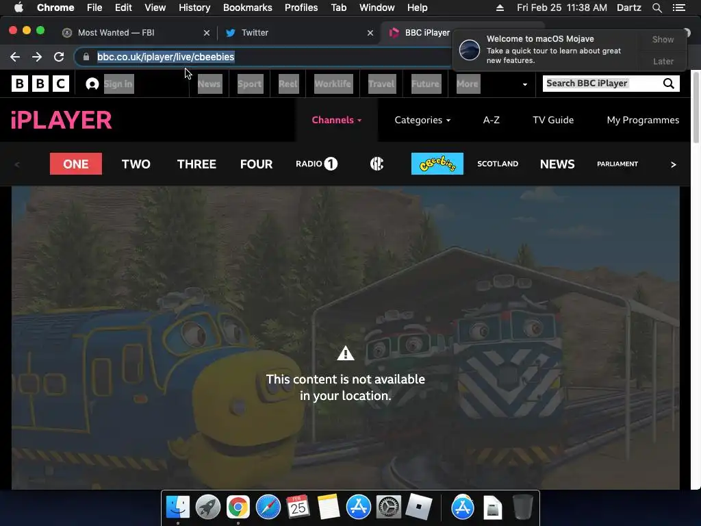The height and width of the screenshot is (526, 701).
Task: Open Roblox from the Dock
Action: point(418,508)
